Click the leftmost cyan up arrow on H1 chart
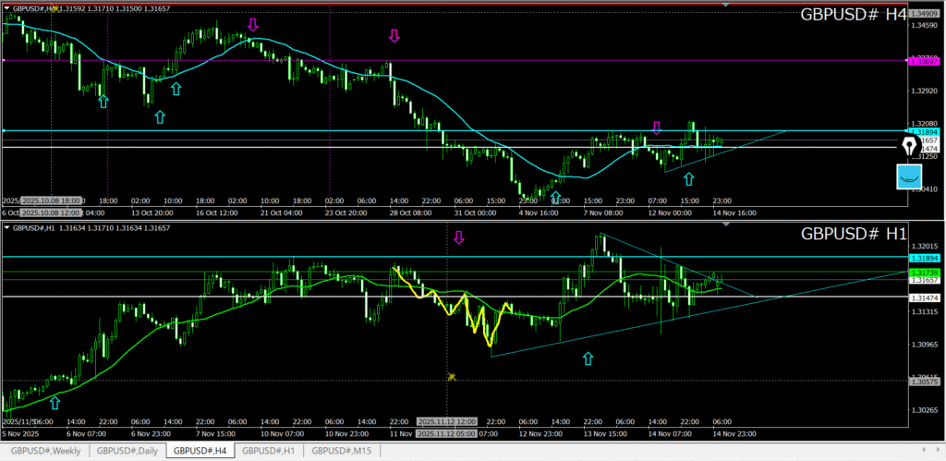 55,402
